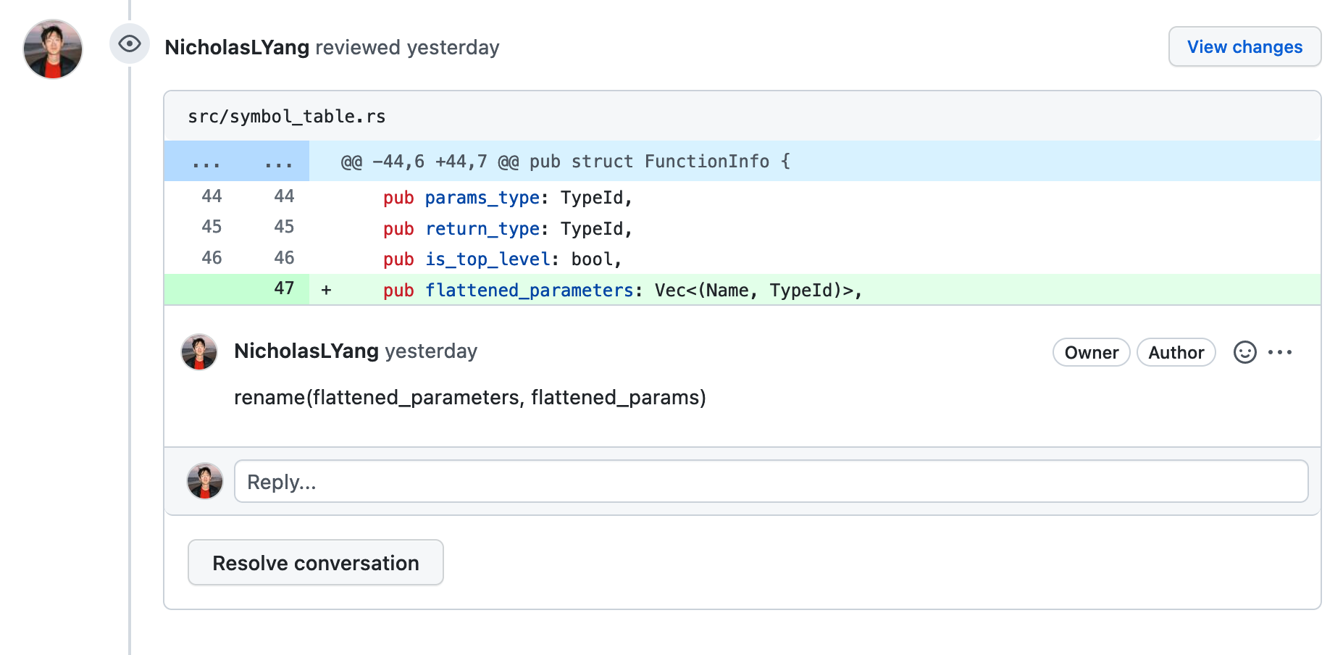This screenshot has height=655, width=1343.
Task: Select the Reply input field
Action: point(770,480)
